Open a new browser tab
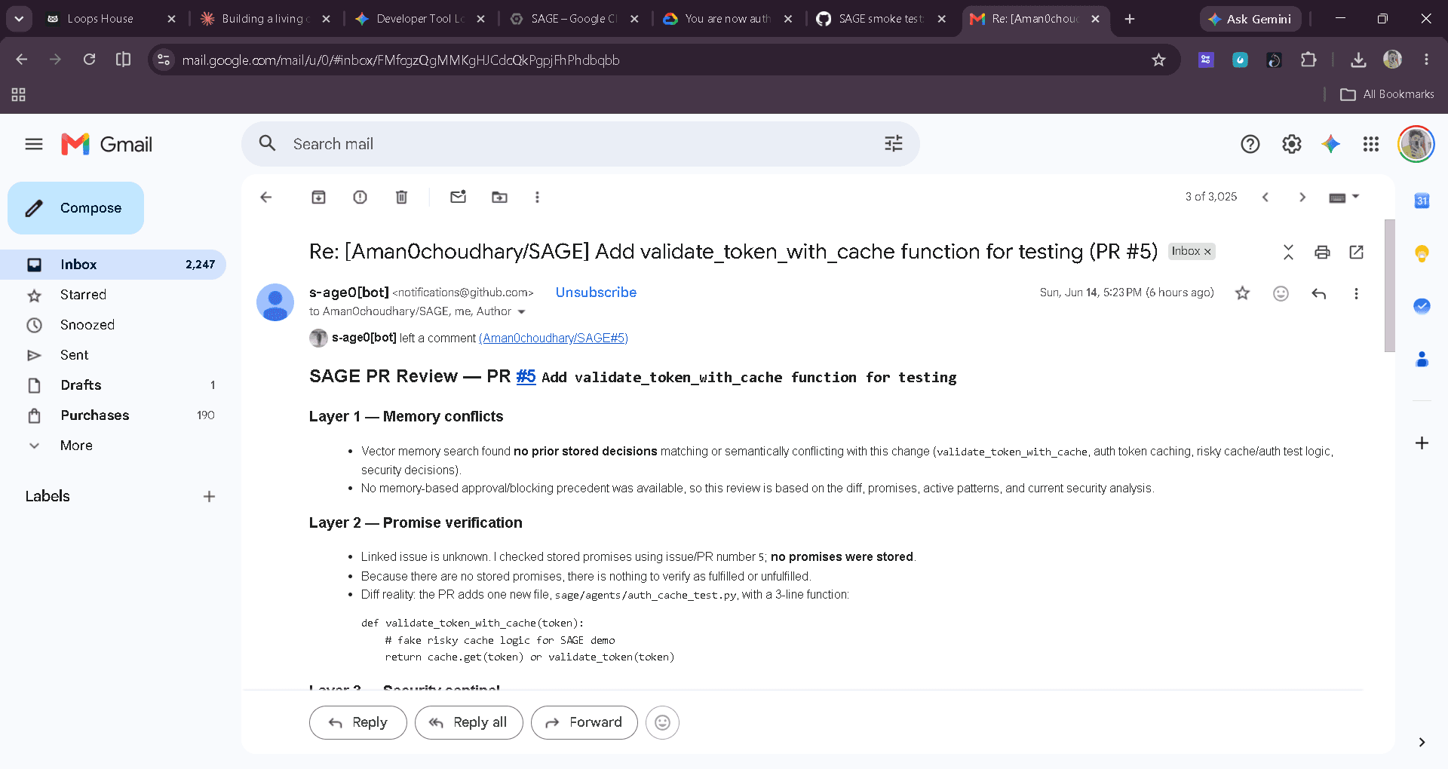1448x769 pixels. [x=1130, y=19]
